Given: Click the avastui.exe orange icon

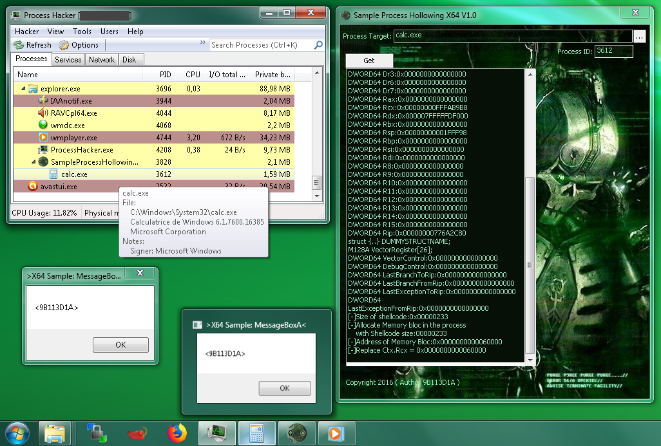Looking at the screenshot, I should [x=33, y=186].
